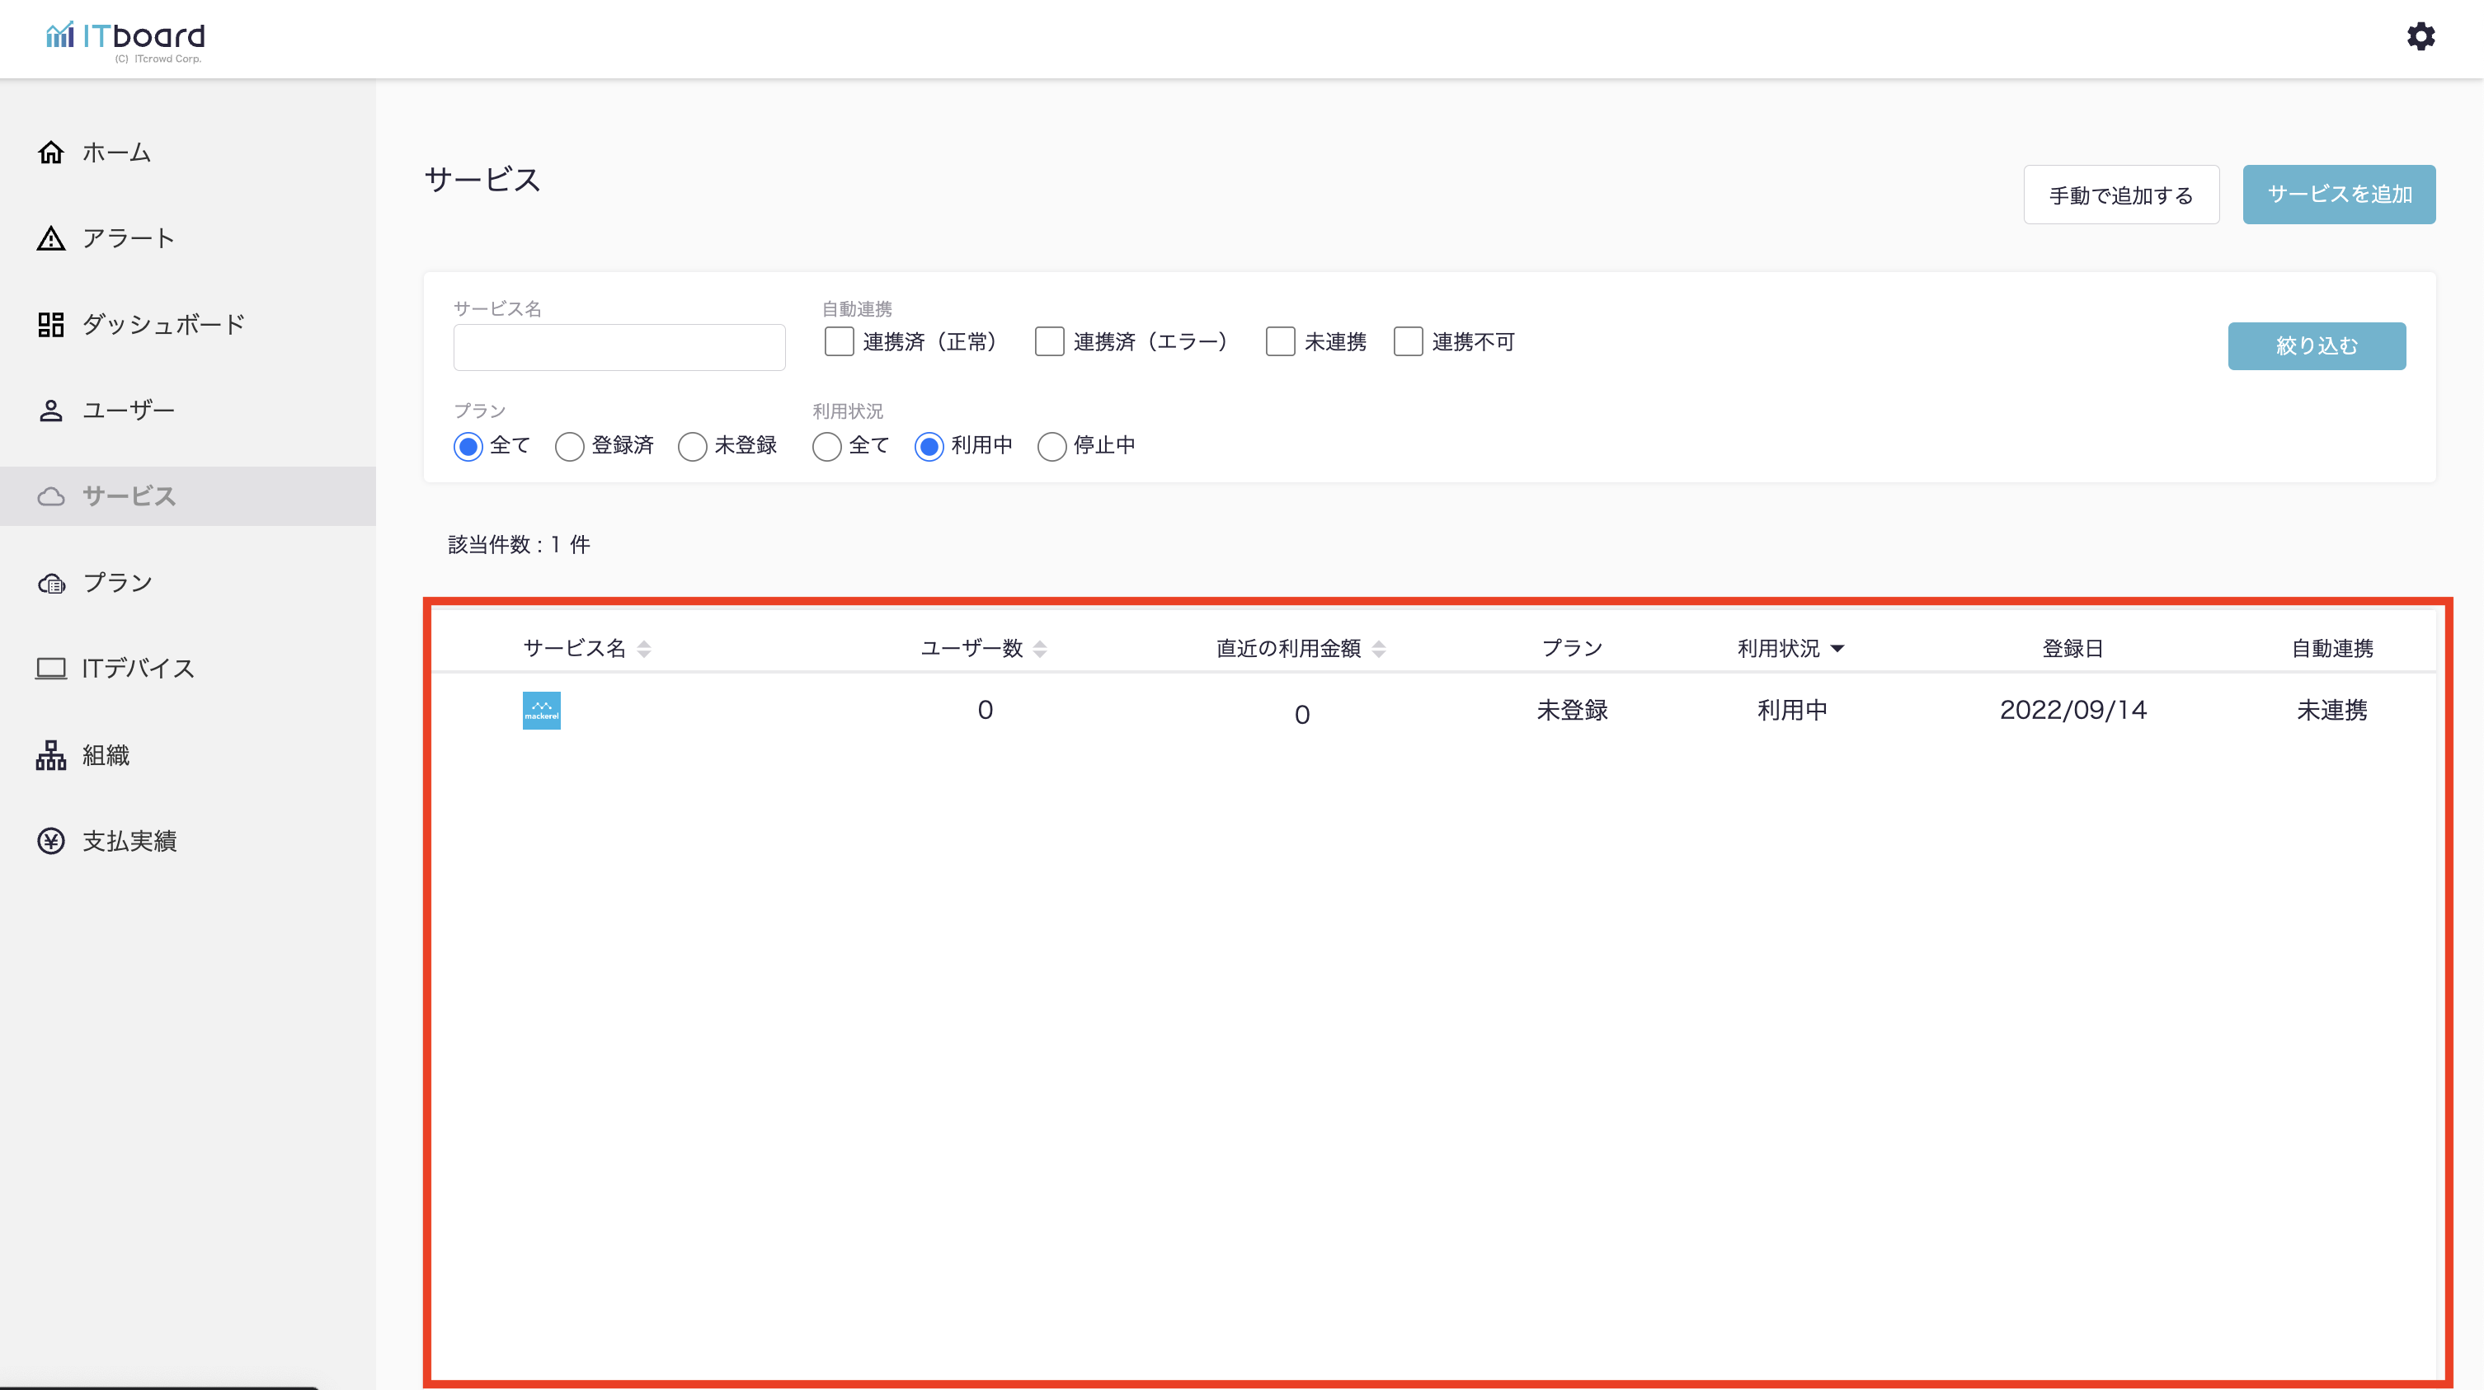
Task: Toggle 利用状況 column sort arrow
Action: click(1837, 649)
